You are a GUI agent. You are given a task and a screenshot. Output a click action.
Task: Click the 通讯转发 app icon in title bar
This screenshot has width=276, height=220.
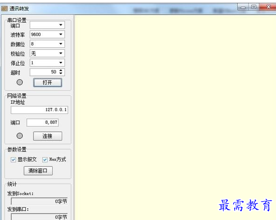tap(4, 8)
